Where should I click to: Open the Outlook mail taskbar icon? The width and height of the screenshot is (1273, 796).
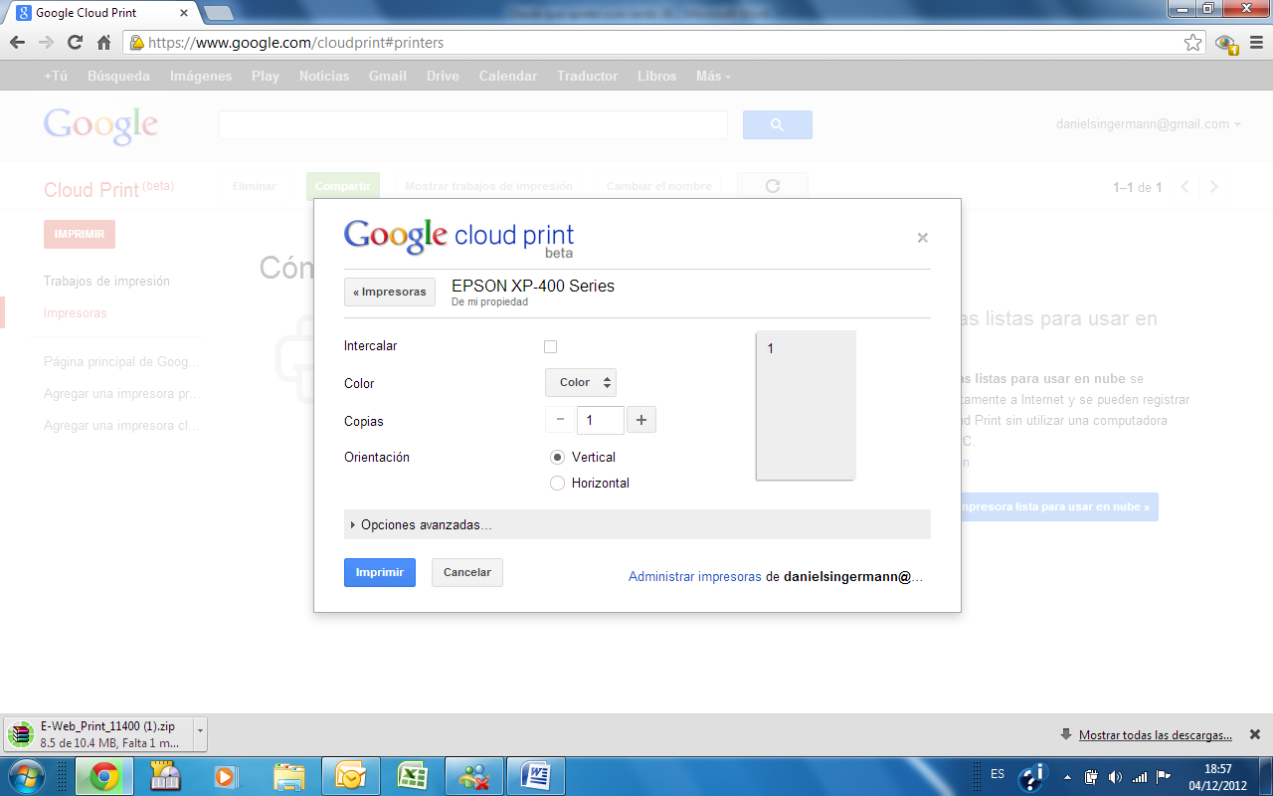click(350, 776)
